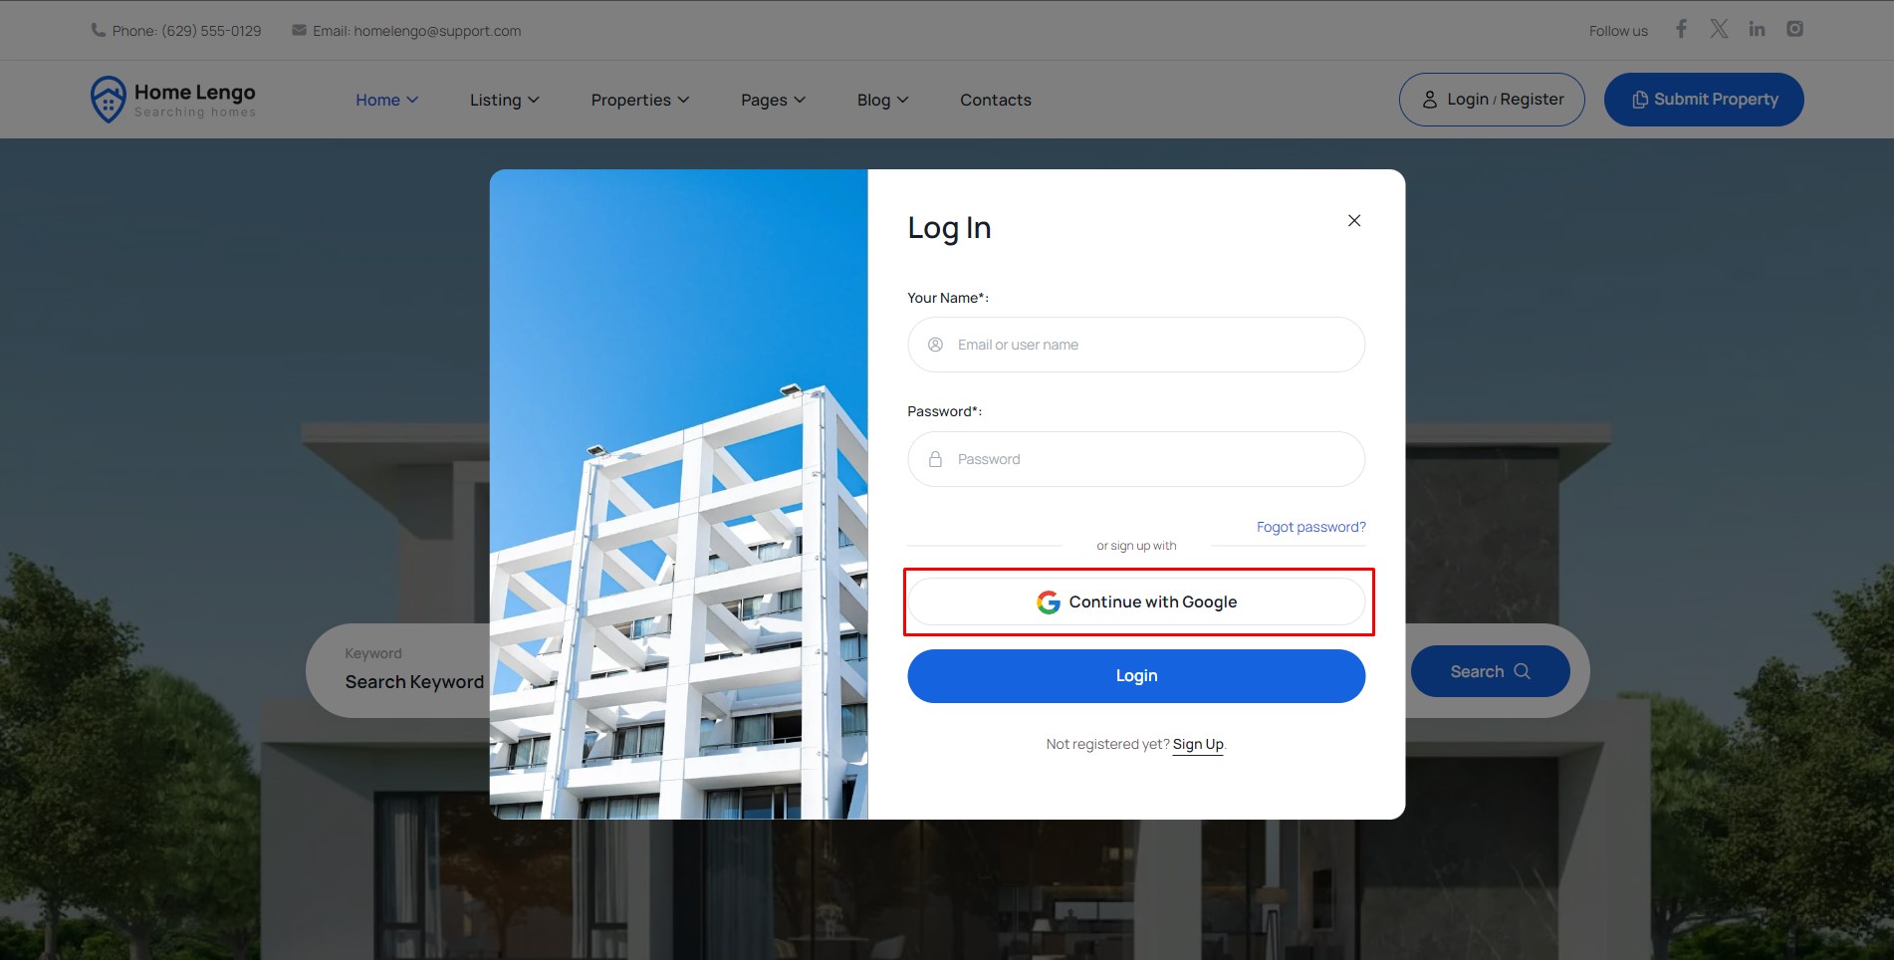Screen dimensions: 1894x960
Task: Continue with Google sign-in
Action: coord(1136,601)
